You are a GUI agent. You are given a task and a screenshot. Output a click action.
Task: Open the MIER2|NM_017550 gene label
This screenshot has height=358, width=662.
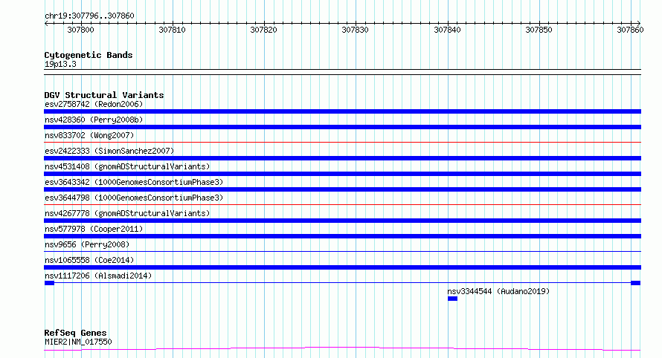tap(78, 342)
